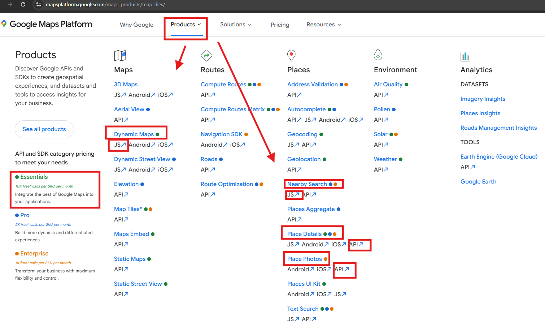Open the Pricing menu item

[x=280, y=25]
